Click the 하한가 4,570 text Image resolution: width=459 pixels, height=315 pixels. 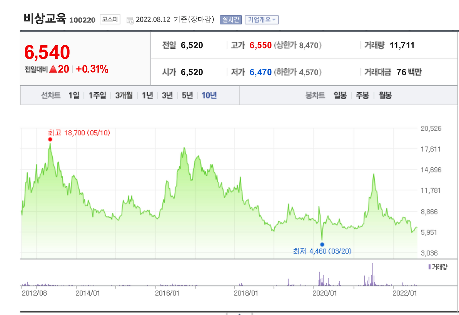click(x=298, y=73)
